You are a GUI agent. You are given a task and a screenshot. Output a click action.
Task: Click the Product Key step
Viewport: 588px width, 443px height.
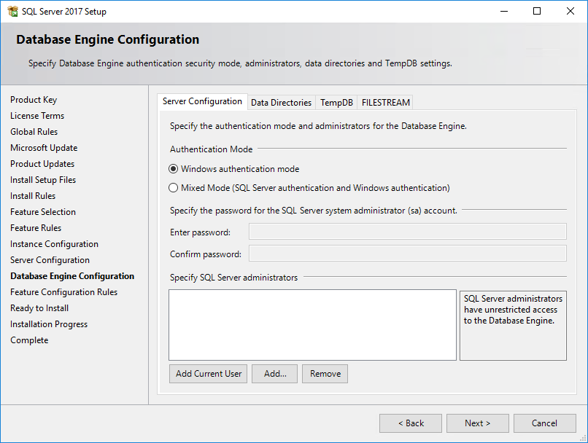tap(34, 100)
